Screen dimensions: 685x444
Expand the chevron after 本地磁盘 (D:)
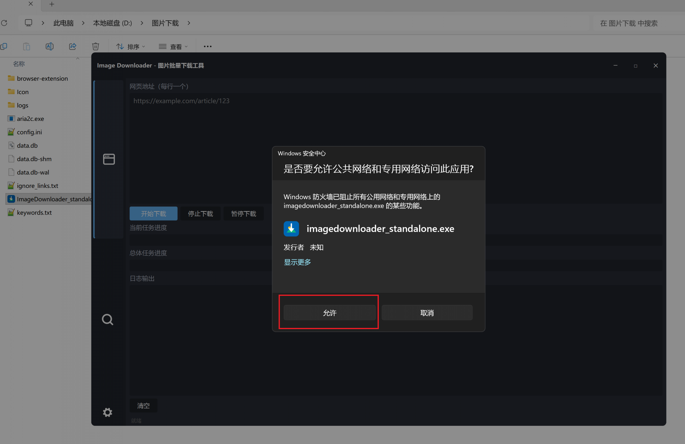[x=142, y=23]
